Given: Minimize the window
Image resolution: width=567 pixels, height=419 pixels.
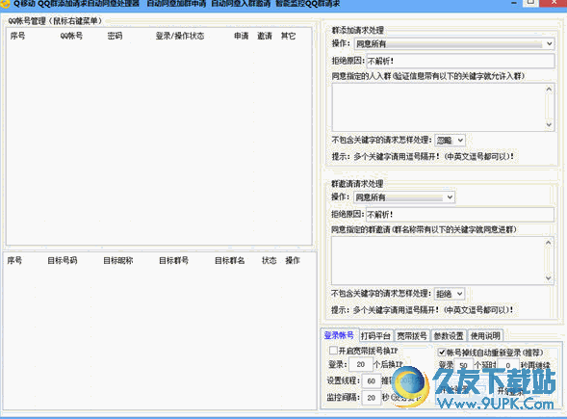Looking at the screenshot, I should click(514, 3).
